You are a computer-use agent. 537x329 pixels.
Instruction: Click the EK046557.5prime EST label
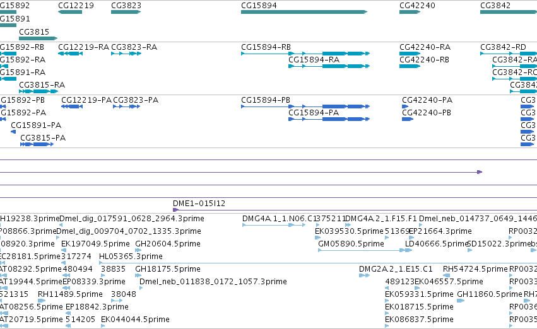tap(449, 282)
